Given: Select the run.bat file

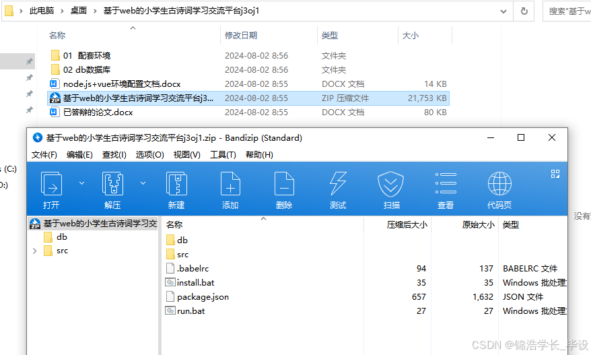Looking at the screenshot, I should 185,311.
